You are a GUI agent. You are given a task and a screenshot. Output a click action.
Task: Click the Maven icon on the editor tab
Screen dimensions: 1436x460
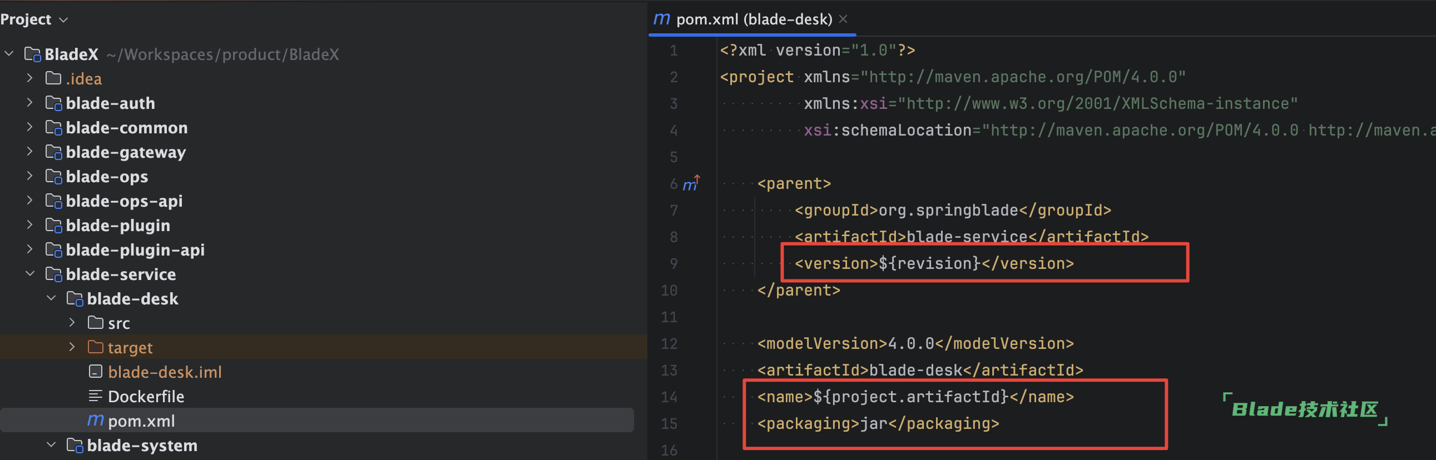(662, 19)
